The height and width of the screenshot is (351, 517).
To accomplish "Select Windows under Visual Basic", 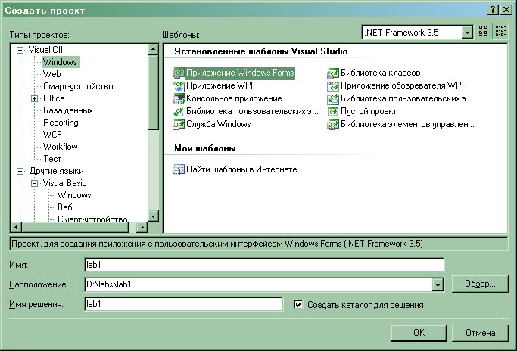I will [x=74, y=195].
